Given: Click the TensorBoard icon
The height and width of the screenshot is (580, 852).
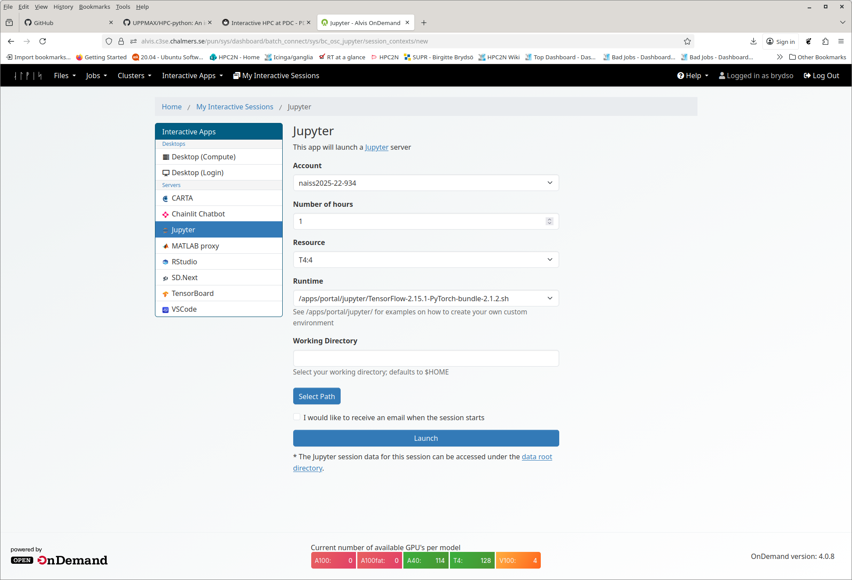Looking at the screenshot, I should 165,294.
